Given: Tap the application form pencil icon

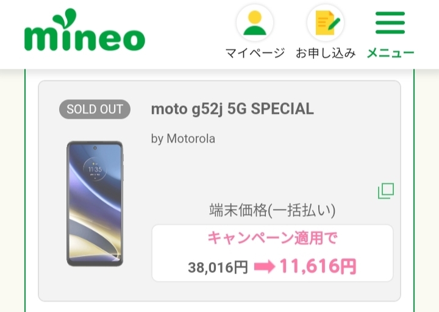Looking at the screenshot, I should pos(326,23).
